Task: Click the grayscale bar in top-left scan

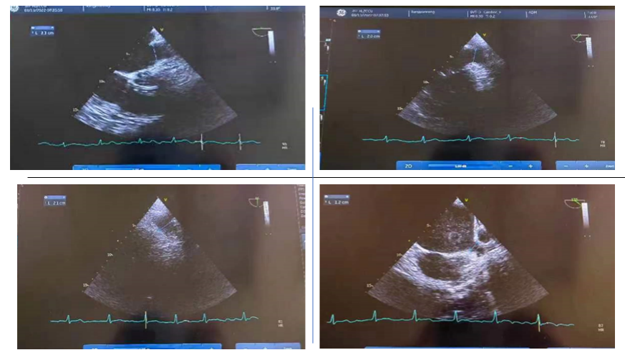Action: pyautogui.click(x=271, y=43)
